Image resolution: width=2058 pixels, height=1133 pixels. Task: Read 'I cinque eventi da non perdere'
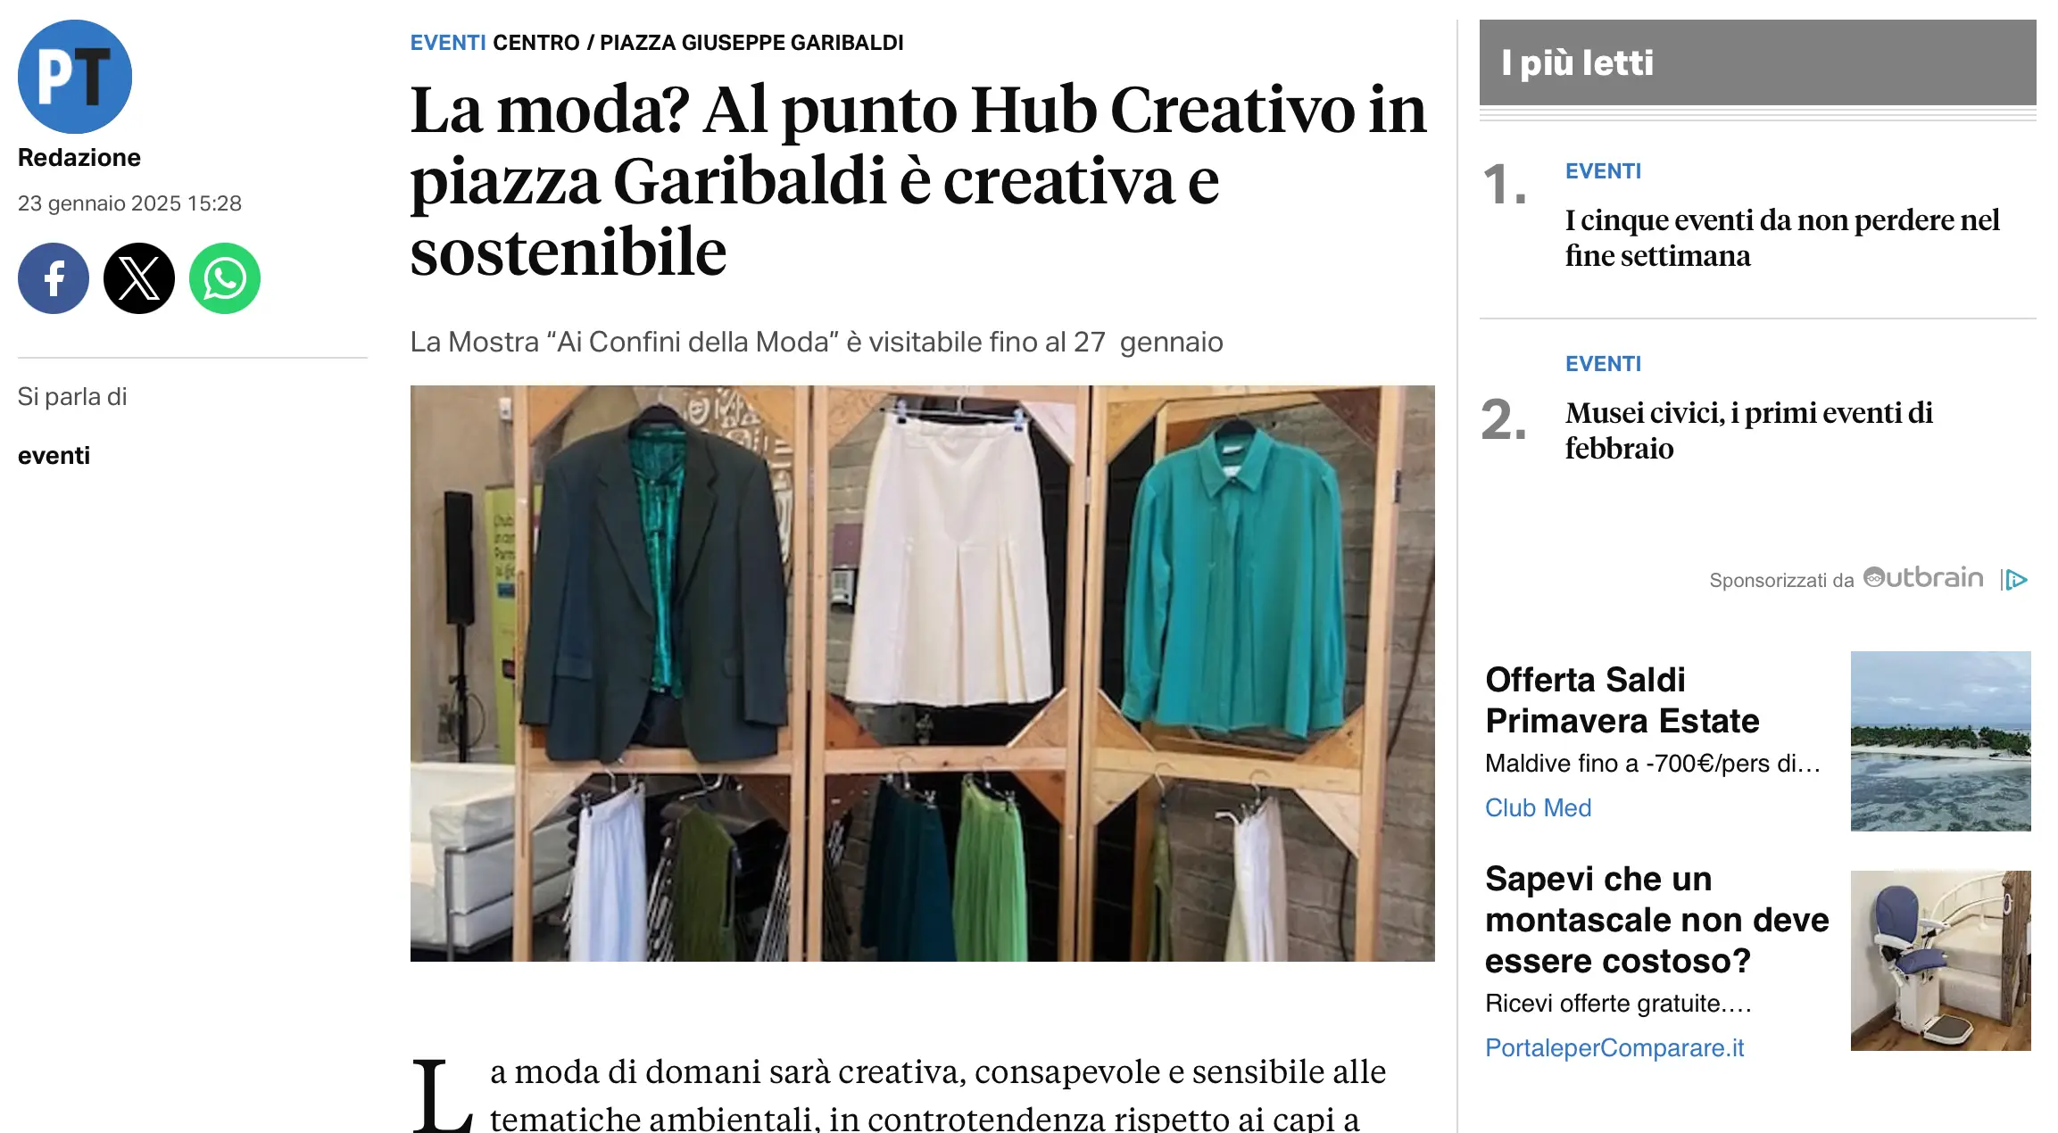point(1782,238)
